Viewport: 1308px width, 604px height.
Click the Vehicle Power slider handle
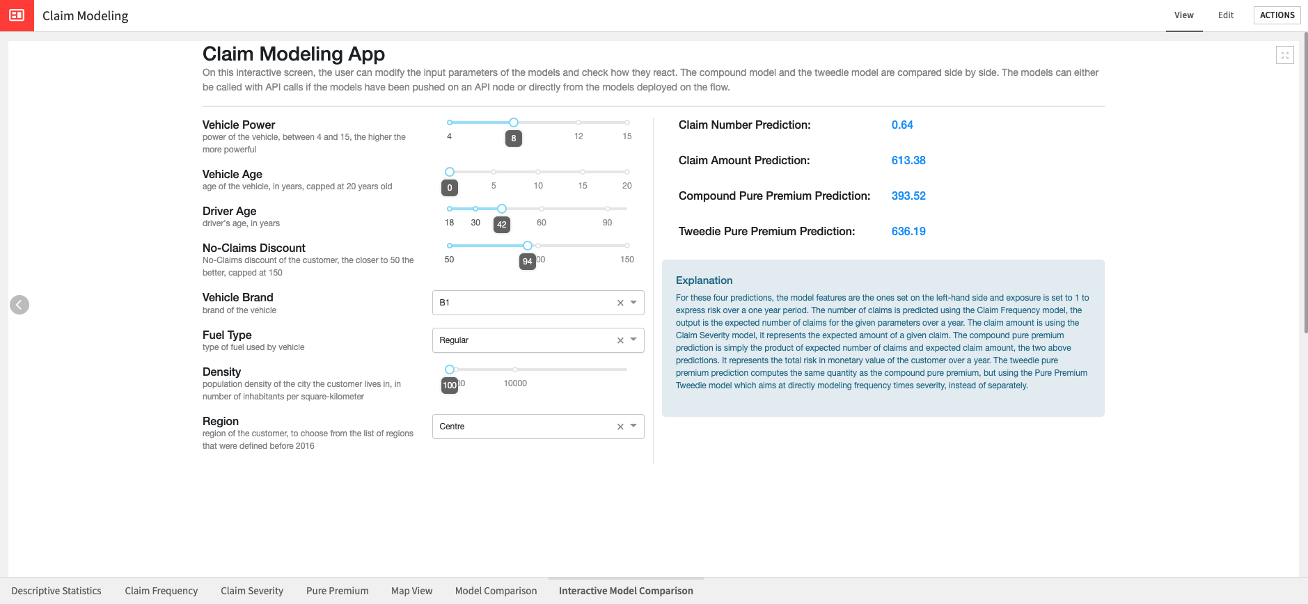[514, 122]
